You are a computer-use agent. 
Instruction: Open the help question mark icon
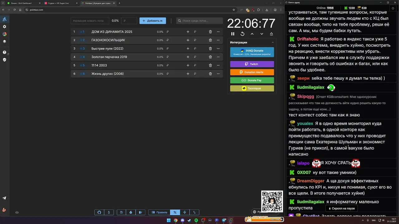4,52
